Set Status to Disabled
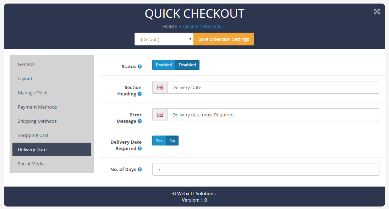This screenshot has width=389, height=209. click(187, 65)
